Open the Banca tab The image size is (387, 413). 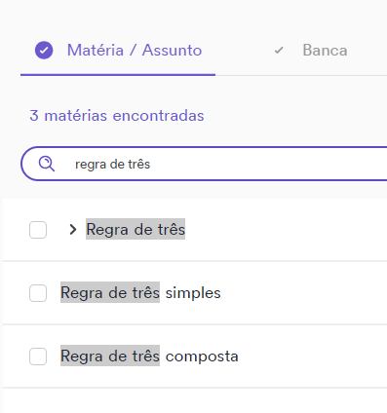(x=325, y=51)
